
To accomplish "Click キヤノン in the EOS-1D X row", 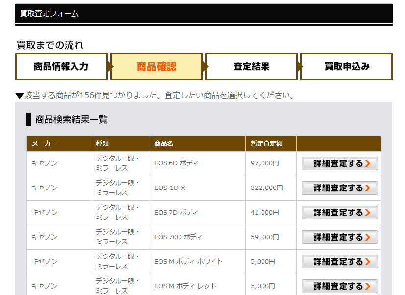I will point(45,188).
